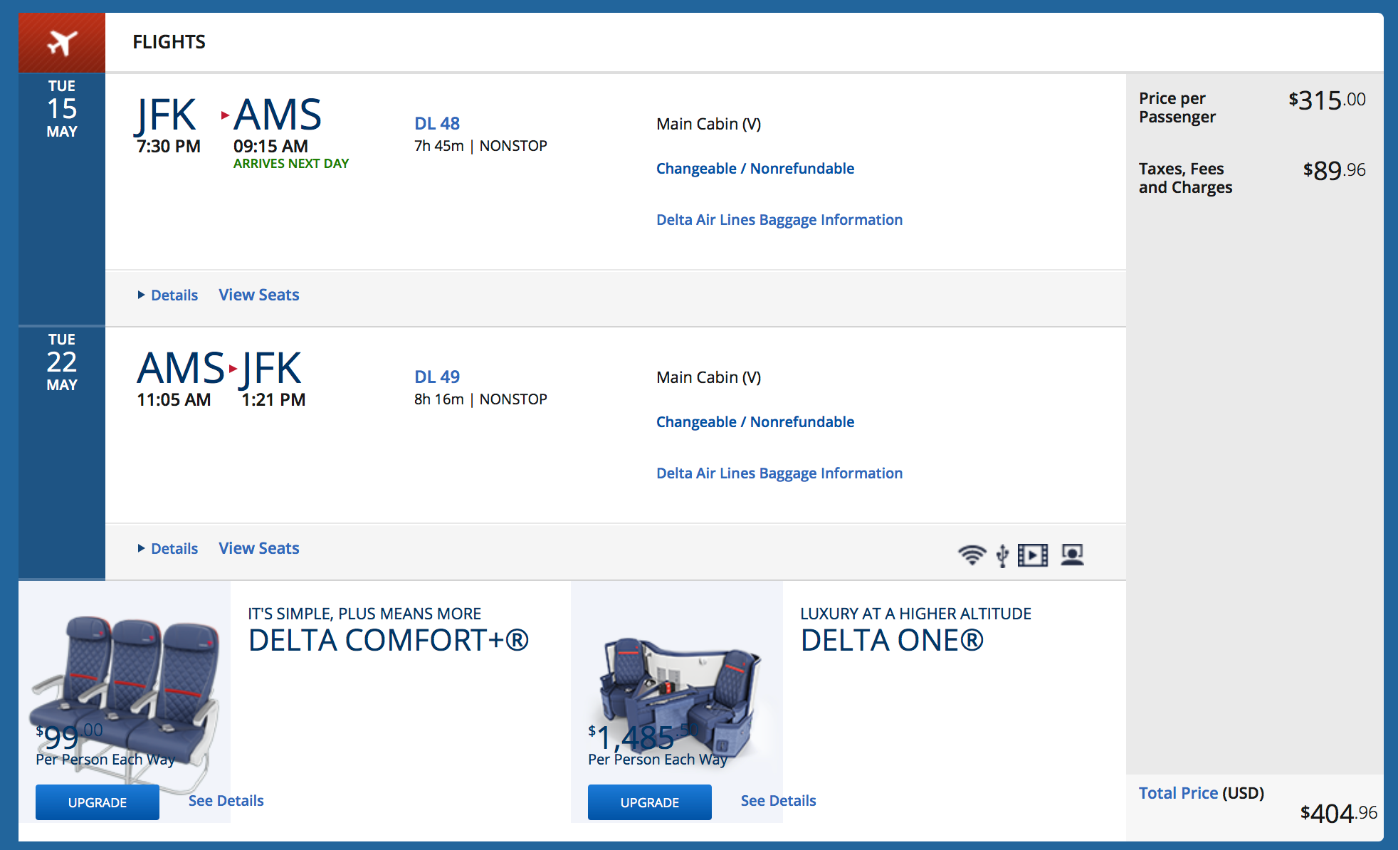Upgrade to Delta Comfort+

[98, 802]
